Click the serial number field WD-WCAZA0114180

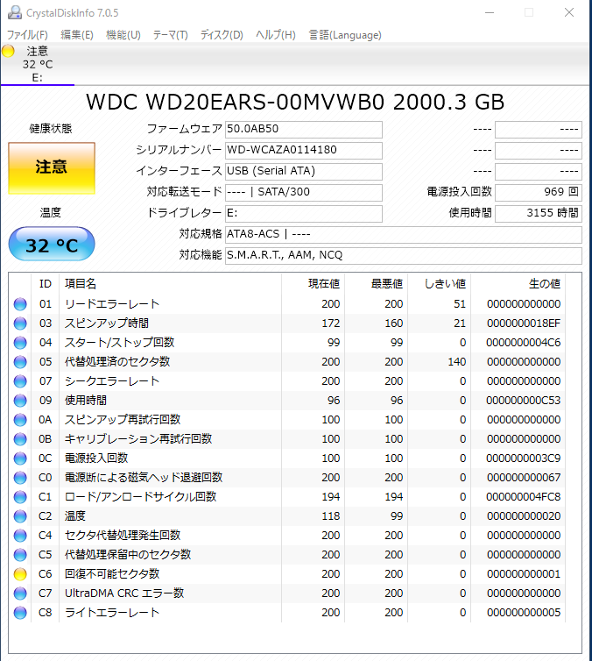[304, 150]
